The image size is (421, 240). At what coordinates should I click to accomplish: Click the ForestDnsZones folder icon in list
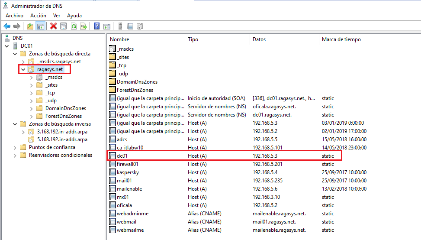pos(112,90)
